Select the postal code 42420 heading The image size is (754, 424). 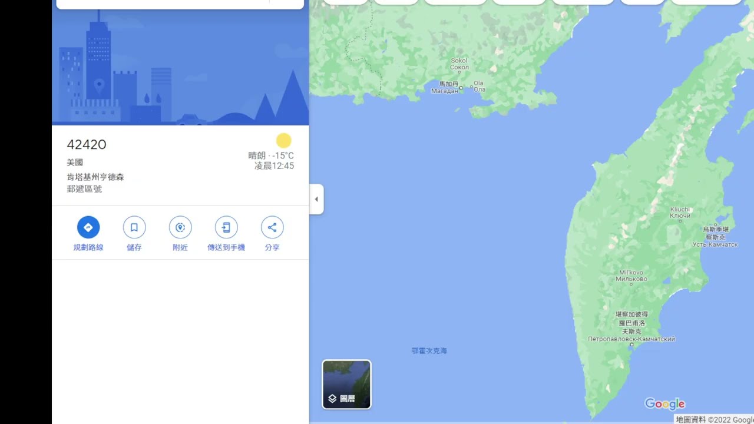(x=87, y=145)
